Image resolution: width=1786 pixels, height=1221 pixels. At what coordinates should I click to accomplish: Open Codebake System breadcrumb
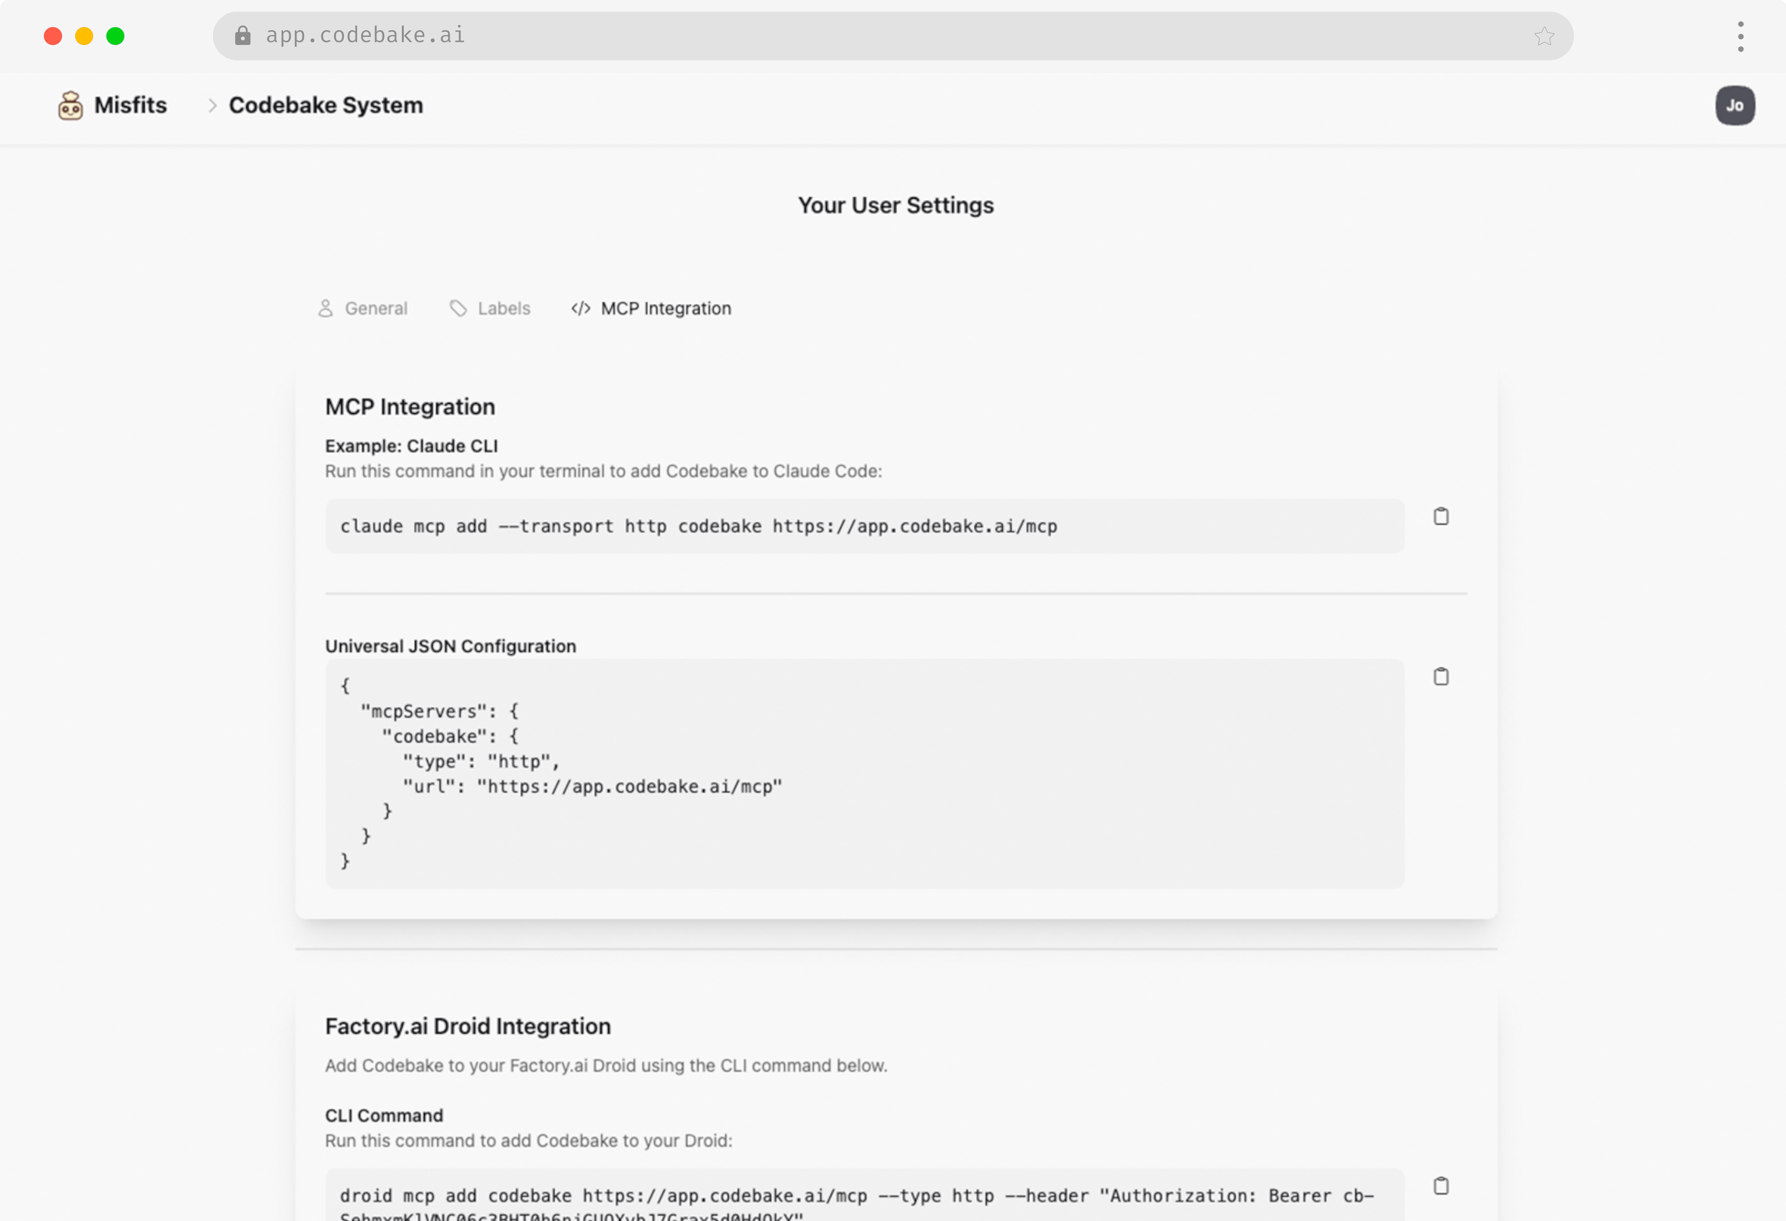pos(326,105)
